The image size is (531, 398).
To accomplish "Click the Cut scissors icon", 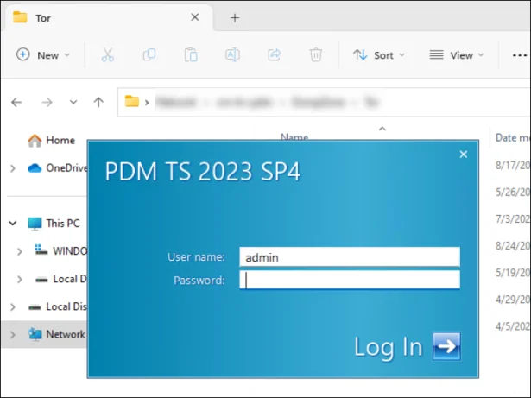I will tap(107, 54).
